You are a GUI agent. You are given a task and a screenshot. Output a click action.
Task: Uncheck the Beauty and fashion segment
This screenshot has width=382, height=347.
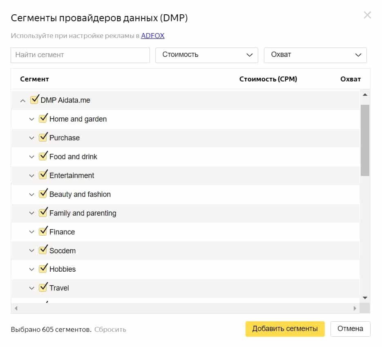coord(43,194)
